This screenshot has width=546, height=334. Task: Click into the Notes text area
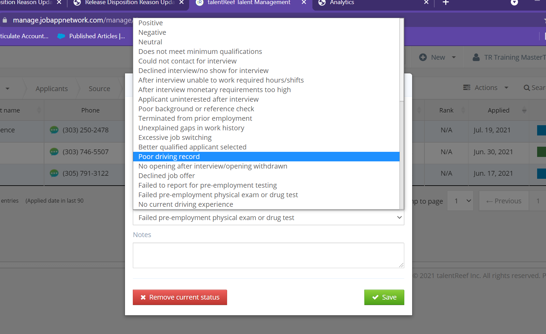[268, 255]
